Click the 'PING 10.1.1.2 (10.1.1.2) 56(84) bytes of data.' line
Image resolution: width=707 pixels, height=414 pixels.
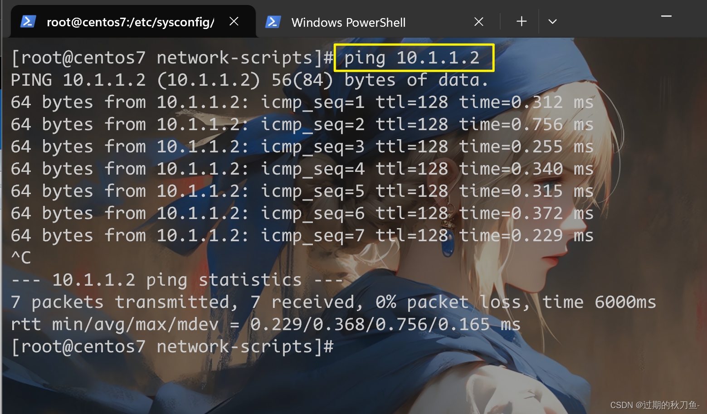(x=249, y=80)
